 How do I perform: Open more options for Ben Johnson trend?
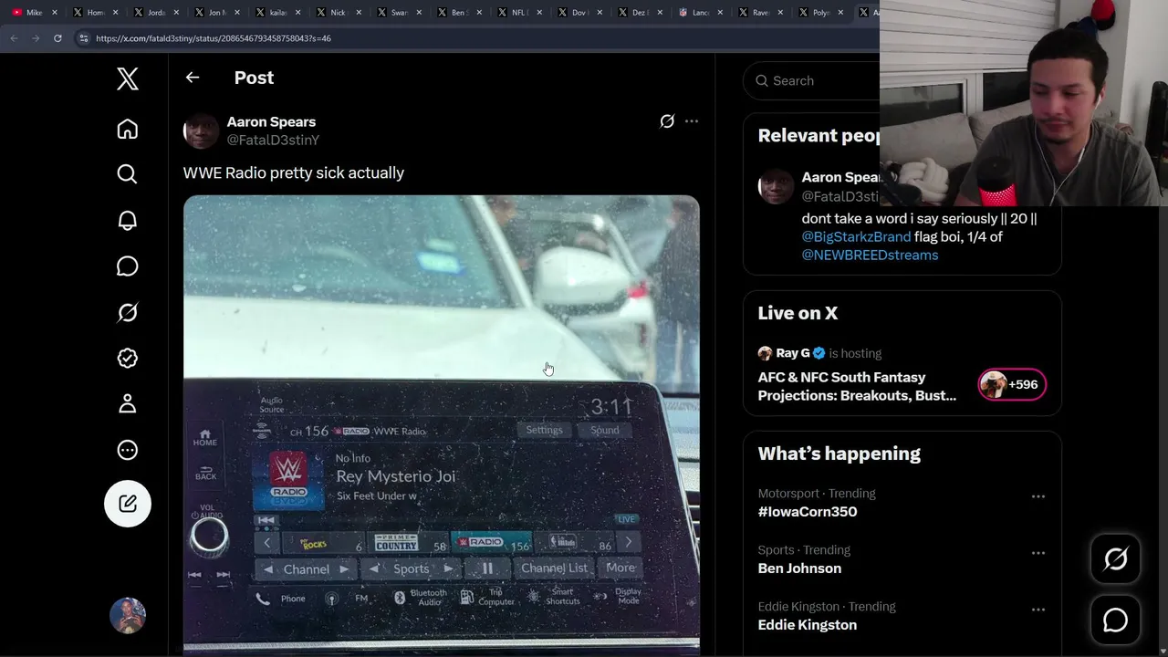pos(1038,553)
